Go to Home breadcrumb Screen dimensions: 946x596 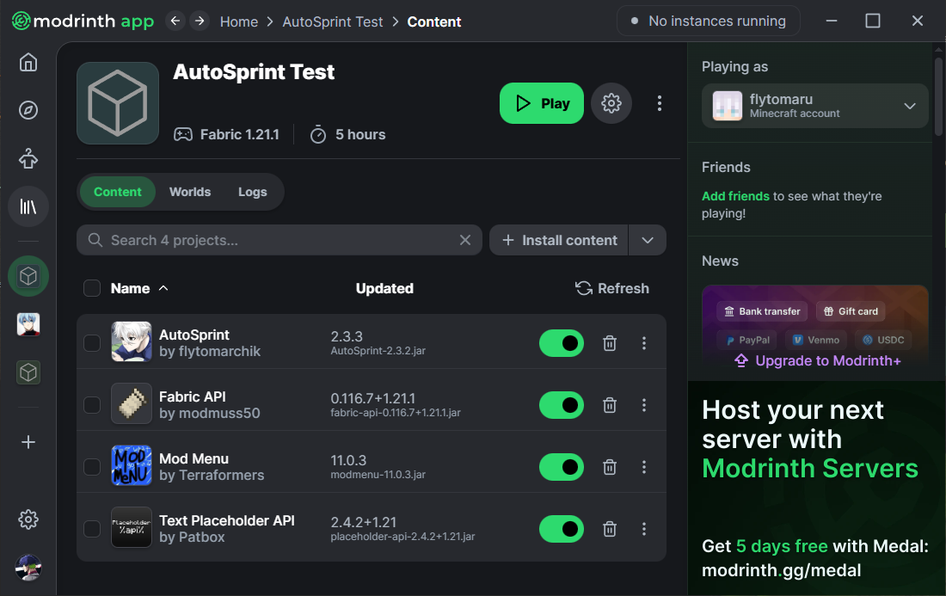239,22
